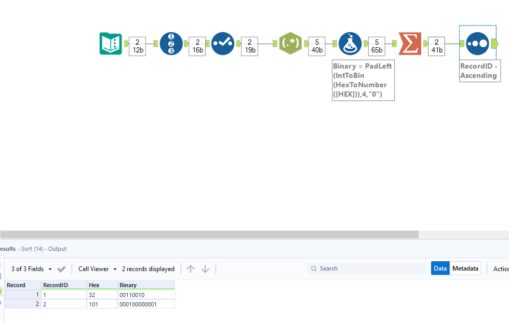Image resolution: width=509 pixels, height=323 pixels.
Task: Open the orange Summarize tool
Action: 410,43
